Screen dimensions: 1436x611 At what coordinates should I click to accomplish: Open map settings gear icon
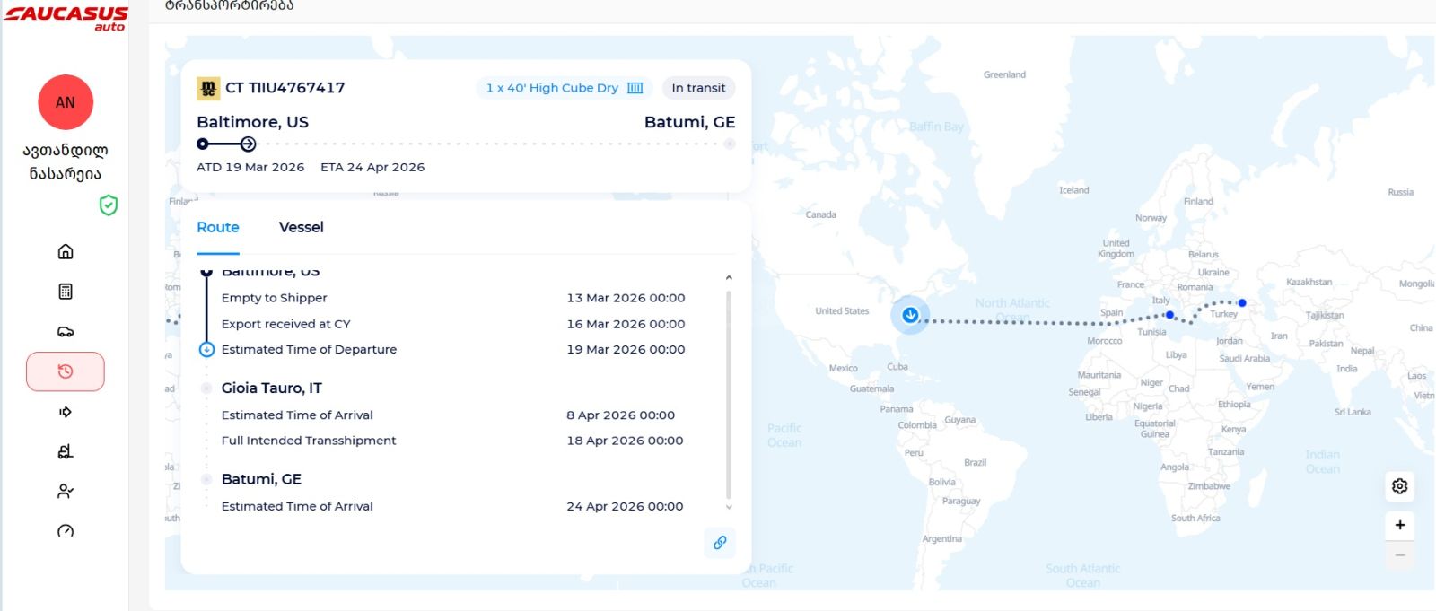pyautogui.click(x=1399, y=486)
